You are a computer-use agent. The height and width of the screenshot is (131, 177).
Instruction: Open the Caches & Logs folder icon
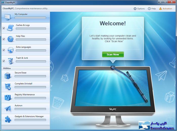click(x=10, y=28)
